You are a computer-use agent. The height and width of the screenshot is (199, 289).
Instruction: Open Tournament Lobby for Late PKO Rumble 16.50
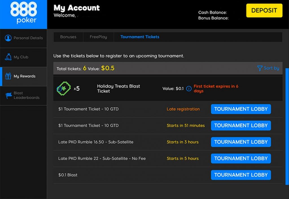click(x=241, y=142)
